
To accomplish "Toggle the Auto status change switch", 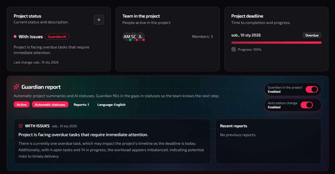I will pos(307,105).
